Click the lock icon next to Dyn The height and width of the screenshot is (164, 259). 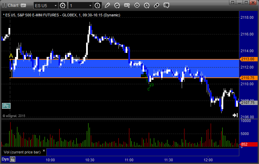13,159
